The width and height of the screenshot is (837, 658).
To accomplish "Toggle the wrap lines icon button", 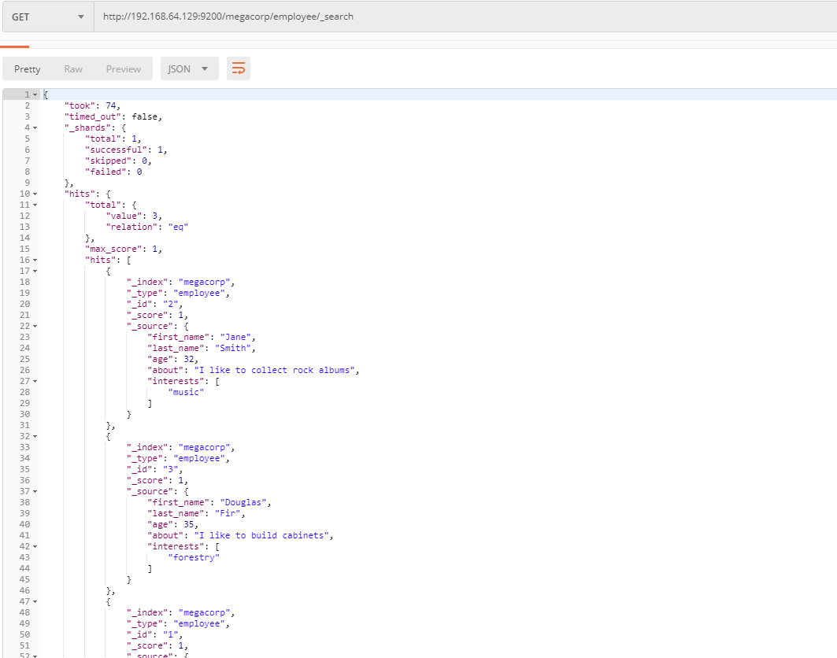I will (x=238, y=68).
